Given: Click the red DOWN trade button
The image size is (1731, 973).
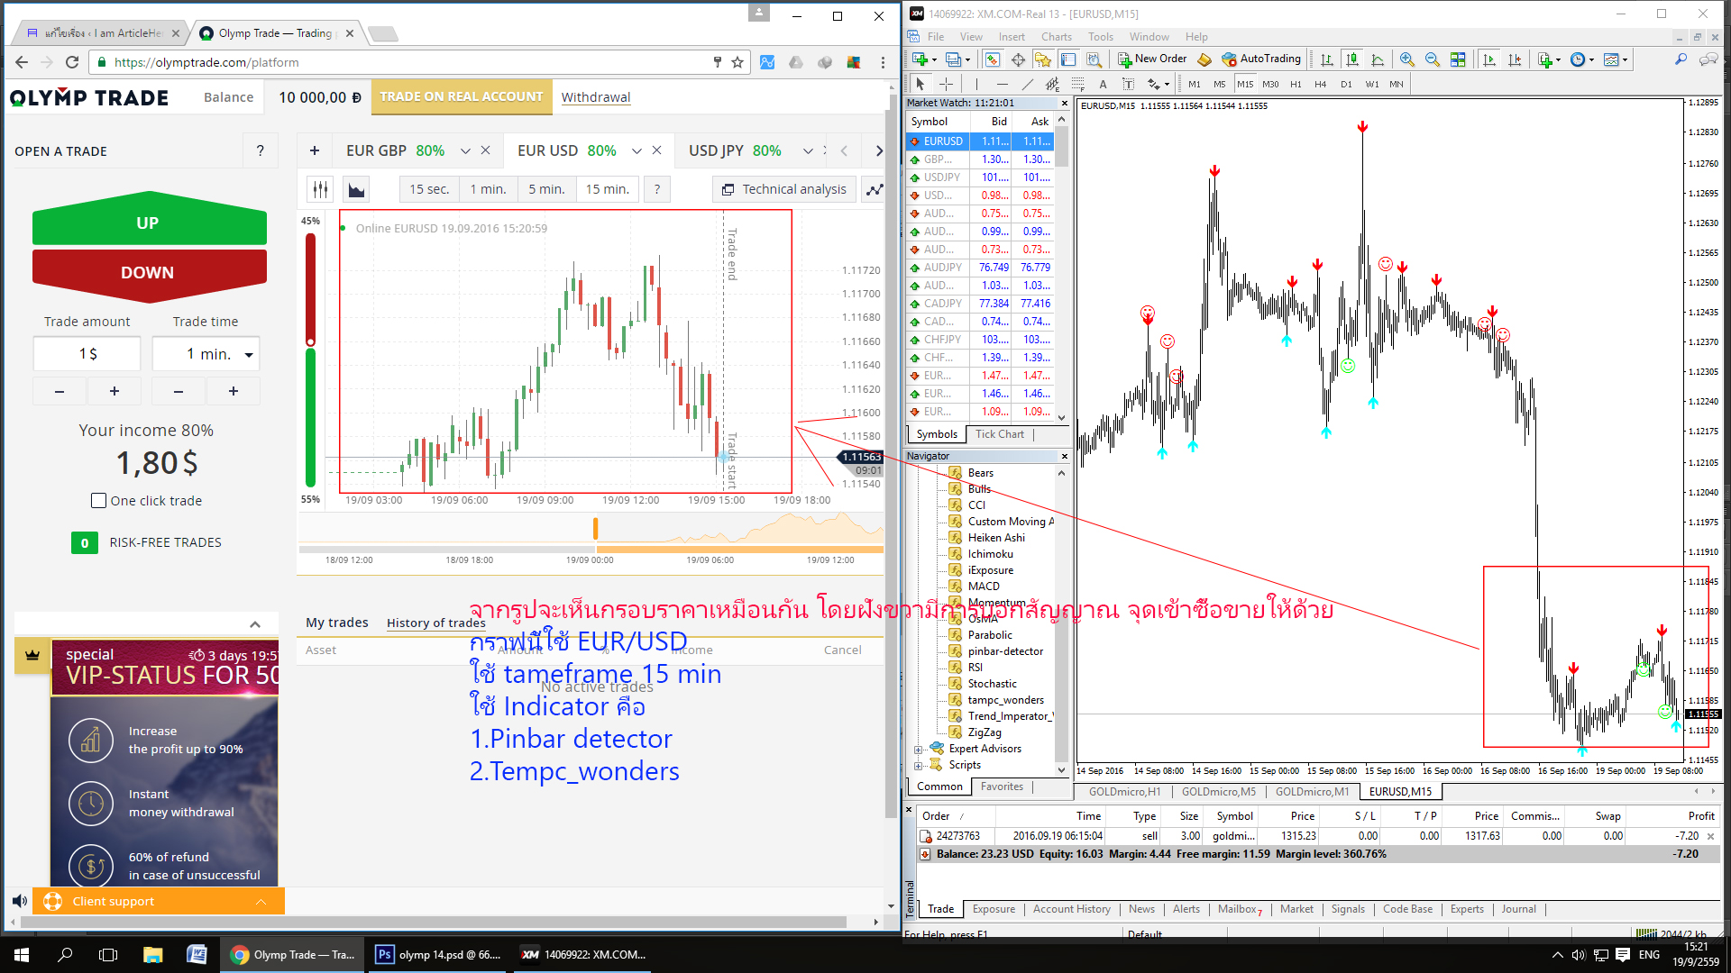Looking at the screenshot, I should pos(149,274).
